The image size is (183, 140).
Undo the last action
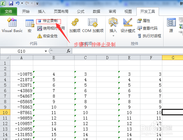click(x=17, y=3)
